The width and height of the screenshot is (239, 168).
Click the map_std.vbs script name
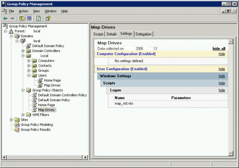tap(124, 103)
